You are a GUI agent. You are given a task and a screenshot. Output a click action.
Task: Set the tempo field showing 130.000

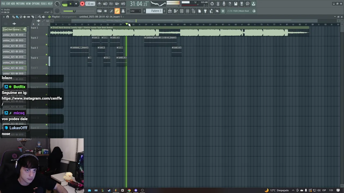90,4
